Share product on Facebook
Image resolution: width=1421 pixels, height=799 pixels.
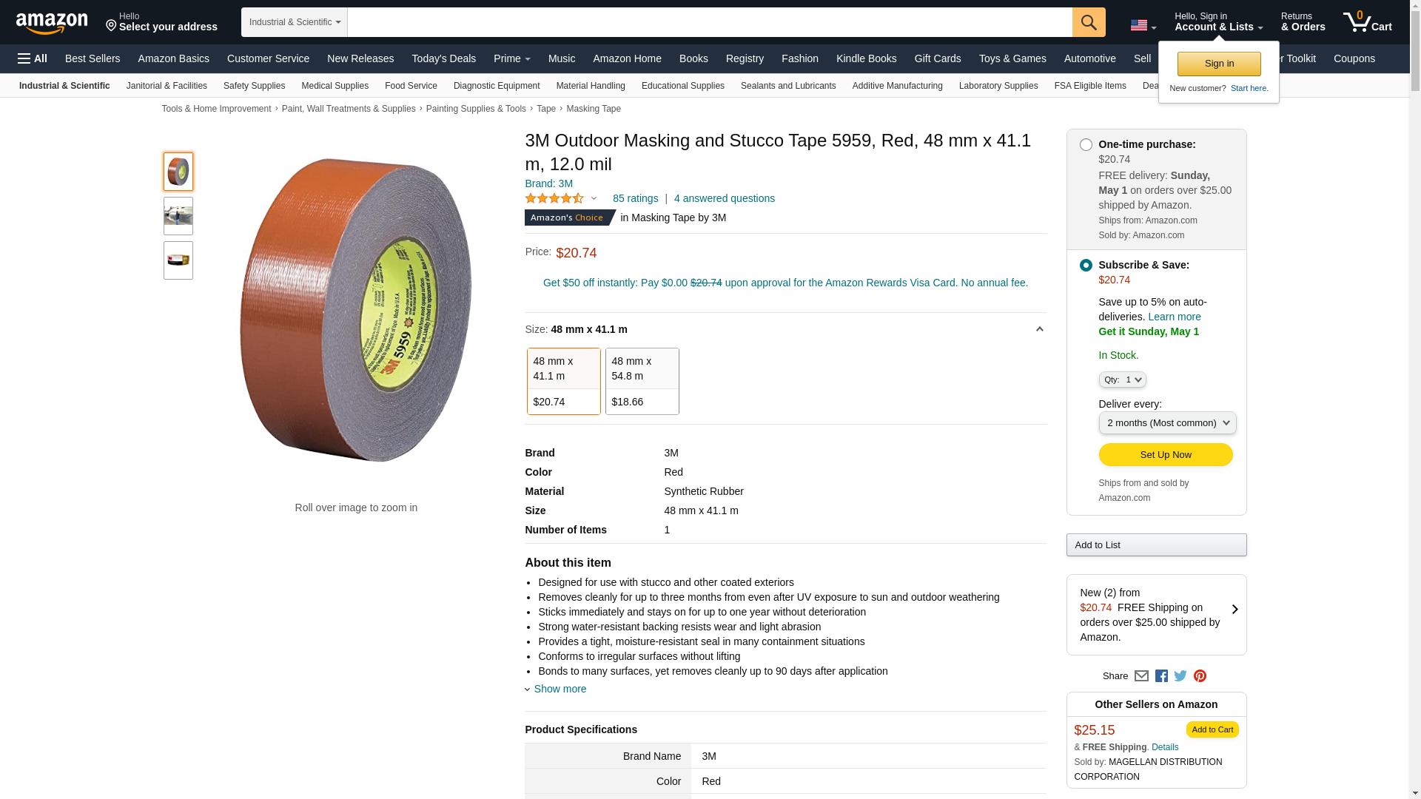[x=1161, y=676]
